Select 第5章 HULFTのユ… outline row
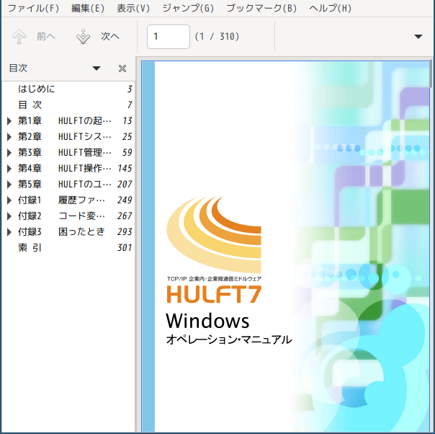The width and height of the screenshot is (435, 434). [68, 184]
